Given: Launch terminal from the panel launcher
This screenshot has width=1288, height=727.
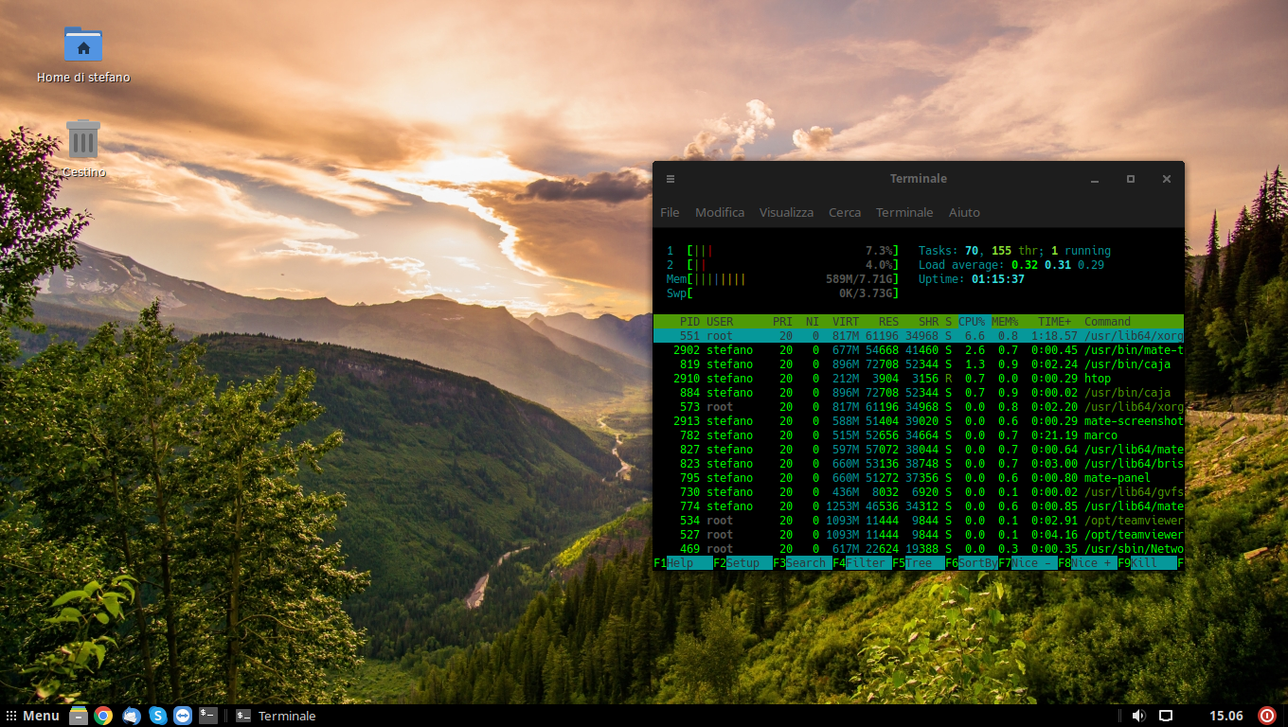Looking at the screenshot, I should [208, 716].
